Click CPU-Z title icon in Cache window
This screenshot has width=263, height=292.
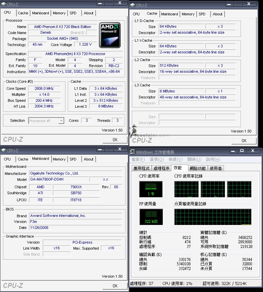[133, 5]
